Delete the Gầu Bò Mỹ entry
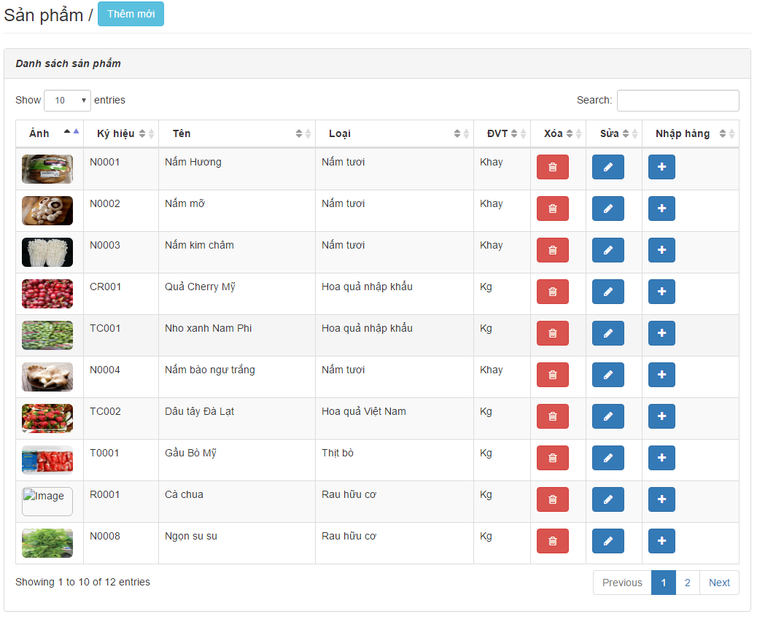Screen dimensions: 757x619 (x=552, y=458)
